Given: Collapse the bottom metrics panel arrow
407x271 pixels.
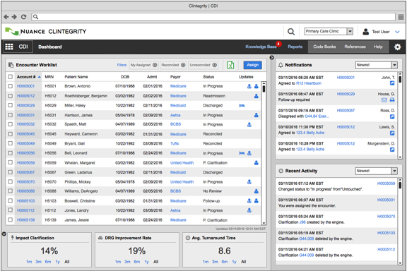Looking at the screenshot, I should (x=4, y=234).
